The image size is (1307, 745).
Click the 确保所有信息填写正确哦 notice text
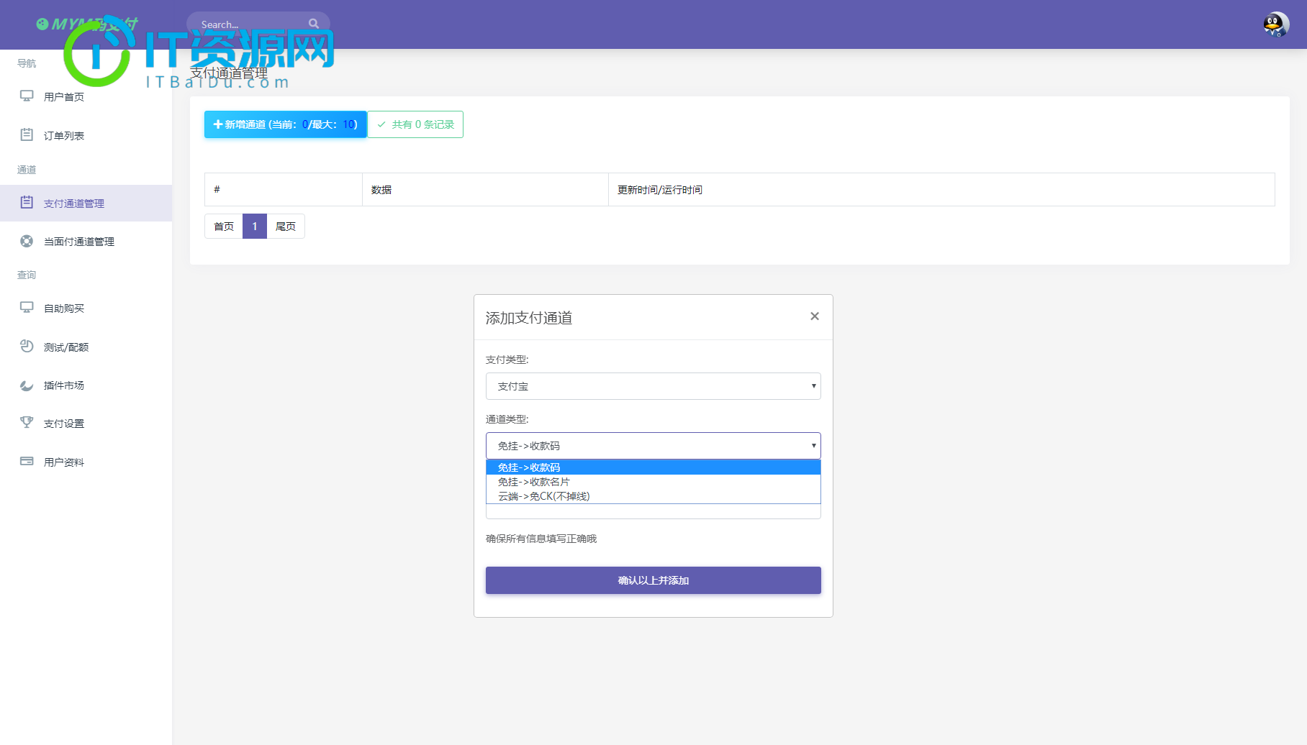coord(541,539)
